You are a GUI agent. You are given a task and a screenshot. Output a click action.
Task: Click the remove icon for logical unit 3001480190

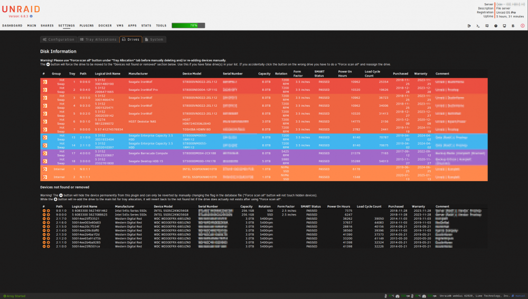(45, 82)
